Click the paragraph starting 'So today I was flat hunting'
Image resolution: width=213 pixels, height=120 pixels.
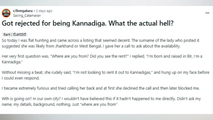tap(100, 43)
